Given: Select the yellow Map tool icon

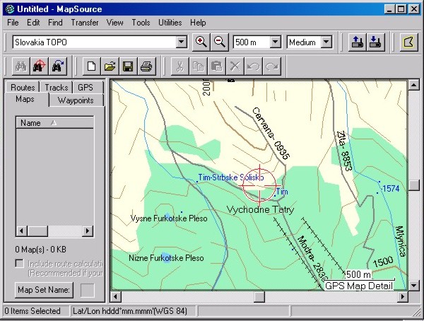Looking at the screenshot, I should 408,42.
